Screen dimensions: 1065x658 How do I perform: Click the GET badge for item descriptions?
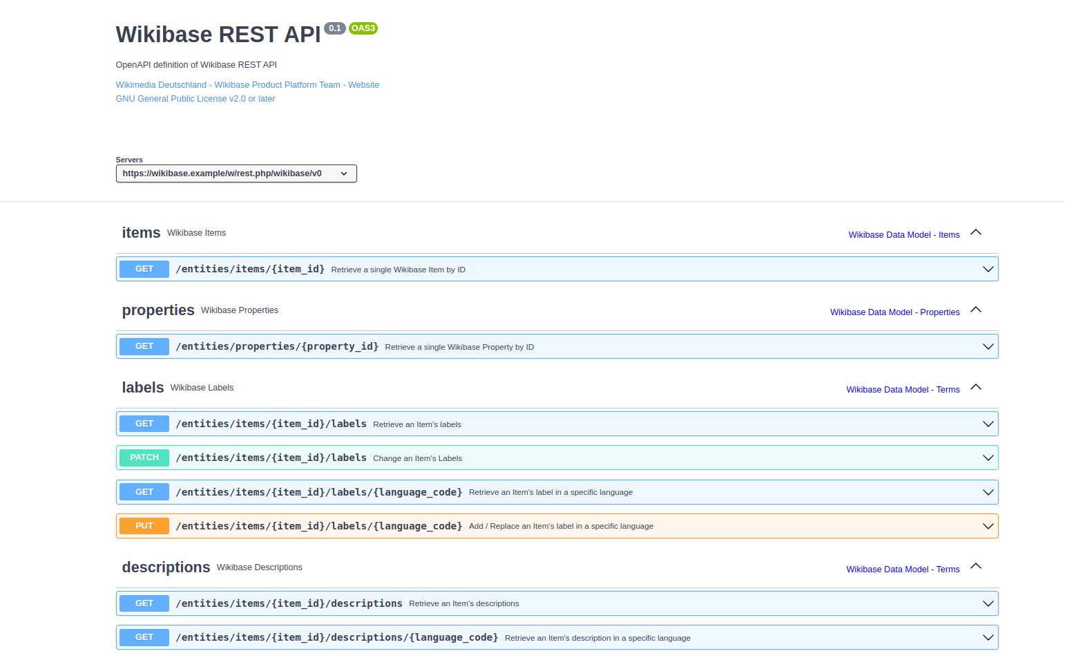[144, 603]
